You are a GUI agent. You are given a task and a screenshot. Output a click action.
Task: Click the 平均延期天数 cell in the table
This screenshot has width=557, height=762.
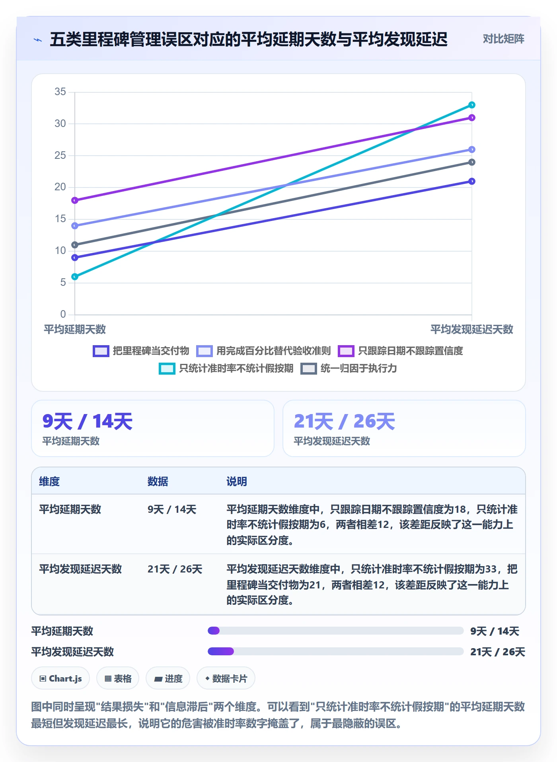click(70, 509)
